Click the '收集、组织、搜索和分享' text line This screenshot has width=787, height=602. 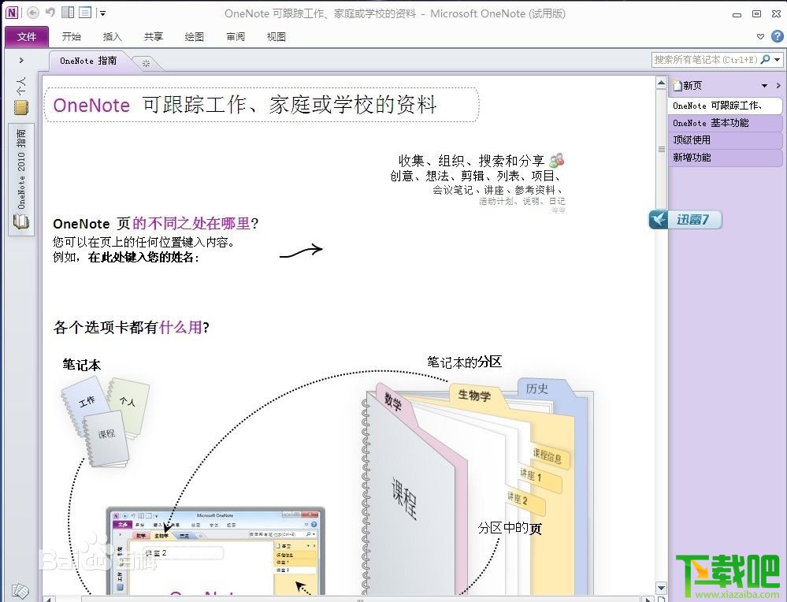(471, 161)
